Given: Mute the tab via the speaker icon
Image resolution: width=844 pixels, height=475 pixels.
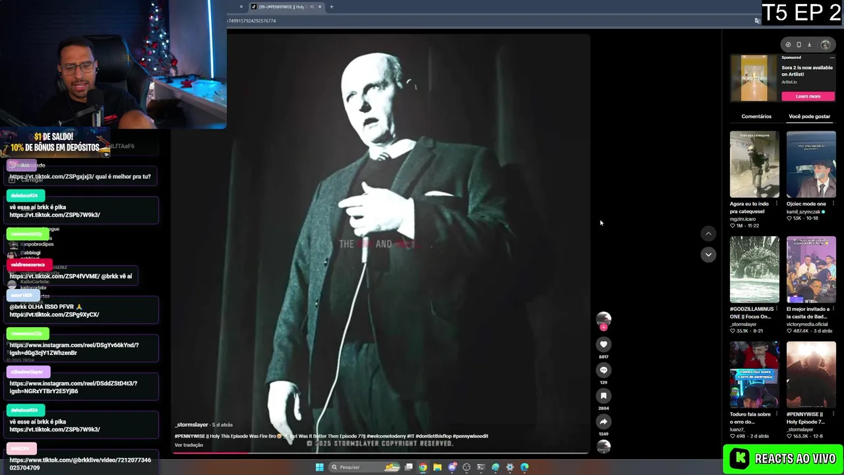Looking at the screenshot, I should coord(312,7).
